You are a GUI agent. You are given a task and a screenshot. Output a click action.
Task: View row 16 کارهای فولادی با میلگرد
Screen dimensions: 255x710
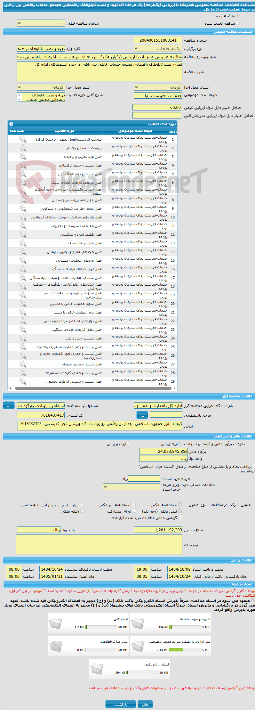(22, 269)
